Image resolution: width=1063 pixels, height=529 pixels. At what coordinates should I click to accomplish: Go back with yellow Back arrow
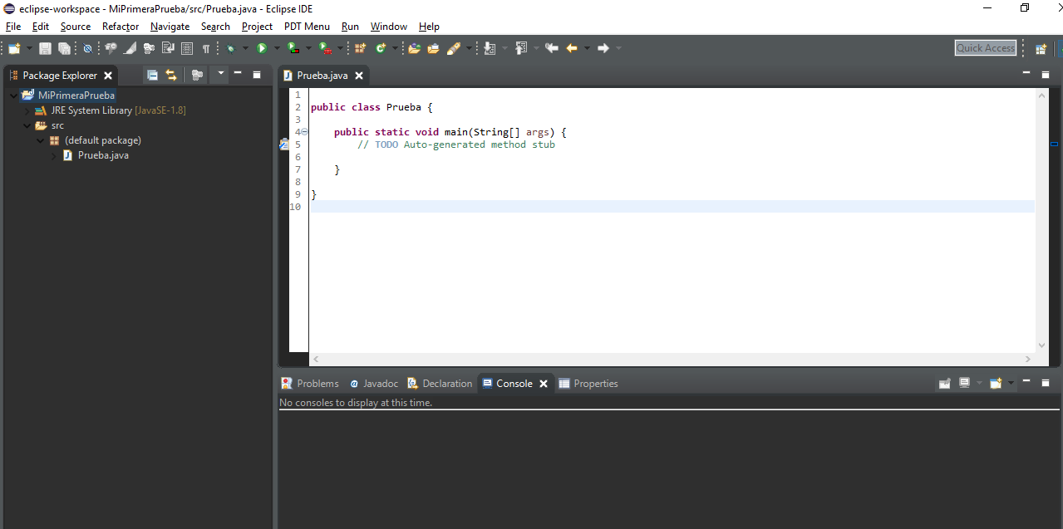pyautogui.click(x=571, y=49)
